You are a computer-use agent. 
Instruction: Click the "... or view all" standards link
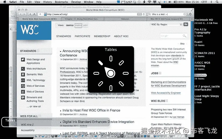pyautogui.click(x=34, y=106)
